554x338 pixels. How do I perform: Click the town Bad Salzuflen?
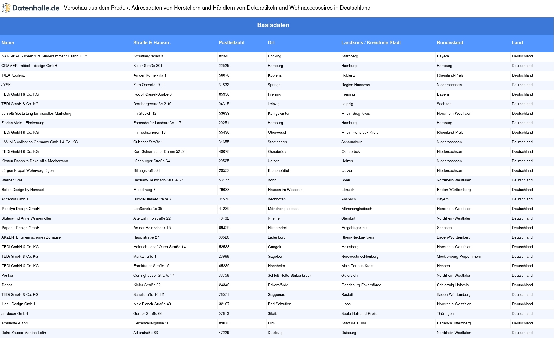[279, 304]
